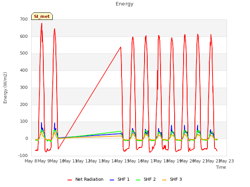This screenshot has width=250, height=187.
Task: Click the Energy (W/m2) y-axis title
Action: pyautogui.click(x=5, y=88)
